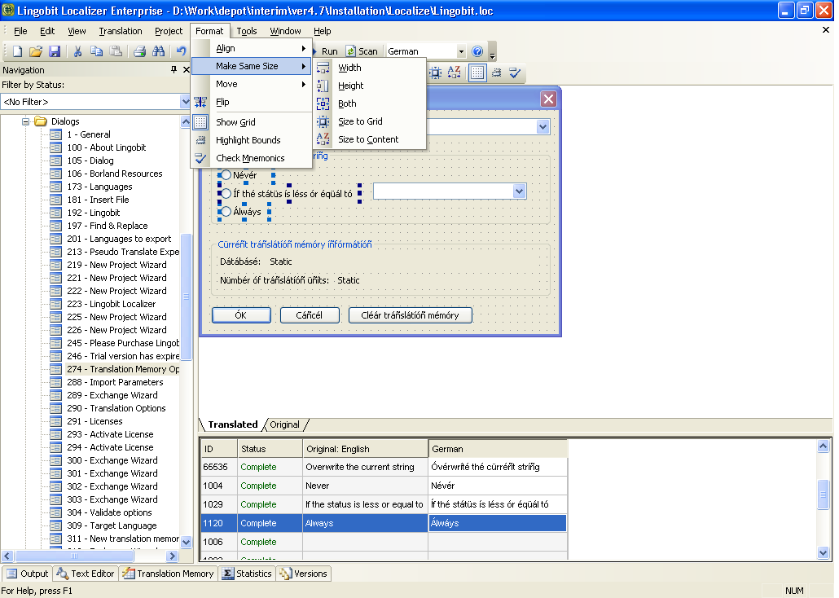Toggle Highlight Bounds in Format menu
Viewport: 839px width, 598px height.
[x=252, y=140]
